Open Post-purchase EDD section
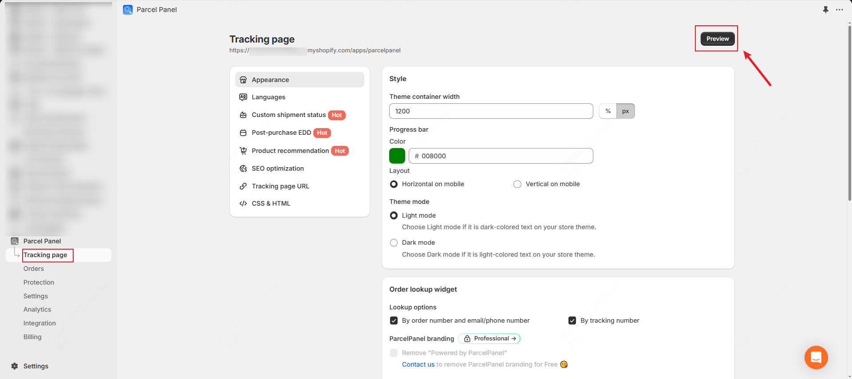This screenshot has height=379, width=852. 300,133
